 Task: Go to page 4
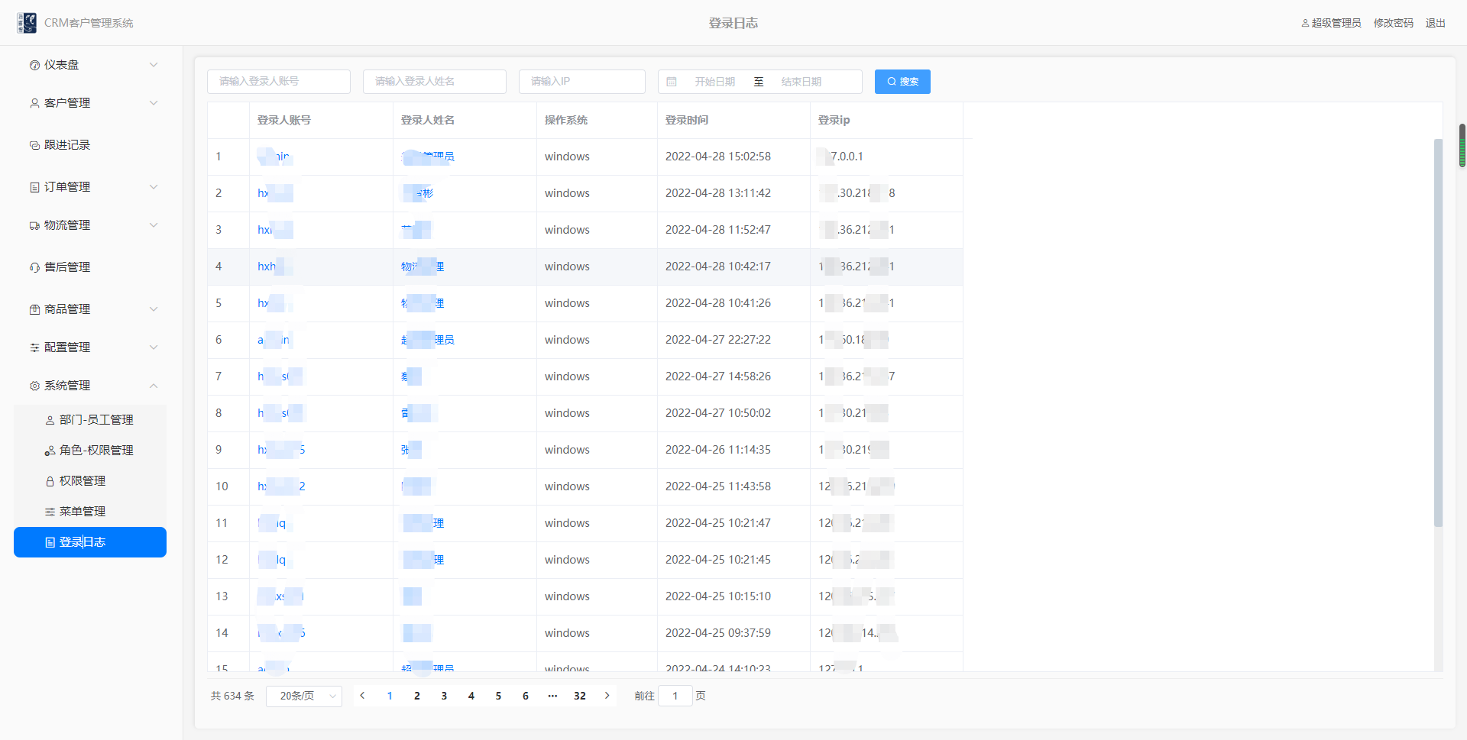tap(471, 696)
